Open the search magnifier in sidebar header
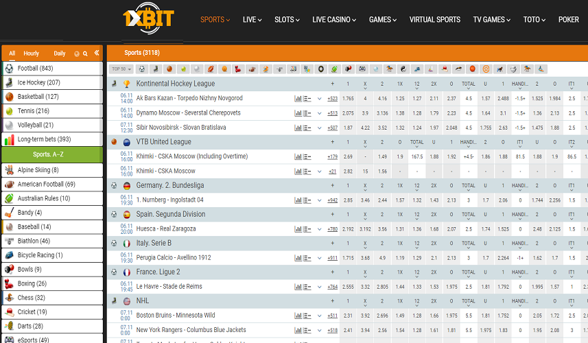The image size is (588, 343). pyautogui.click(x=85, y=54)
